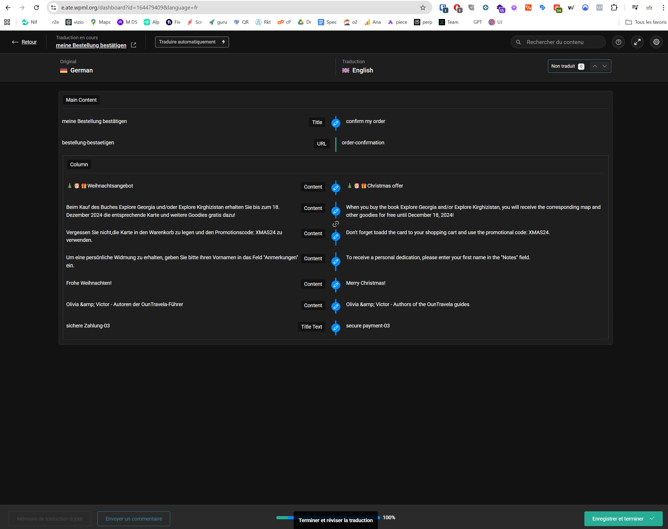Go to next untranslated segment chevron down
The width and height of the screenshot is (668, 529).
coord(604,66)
